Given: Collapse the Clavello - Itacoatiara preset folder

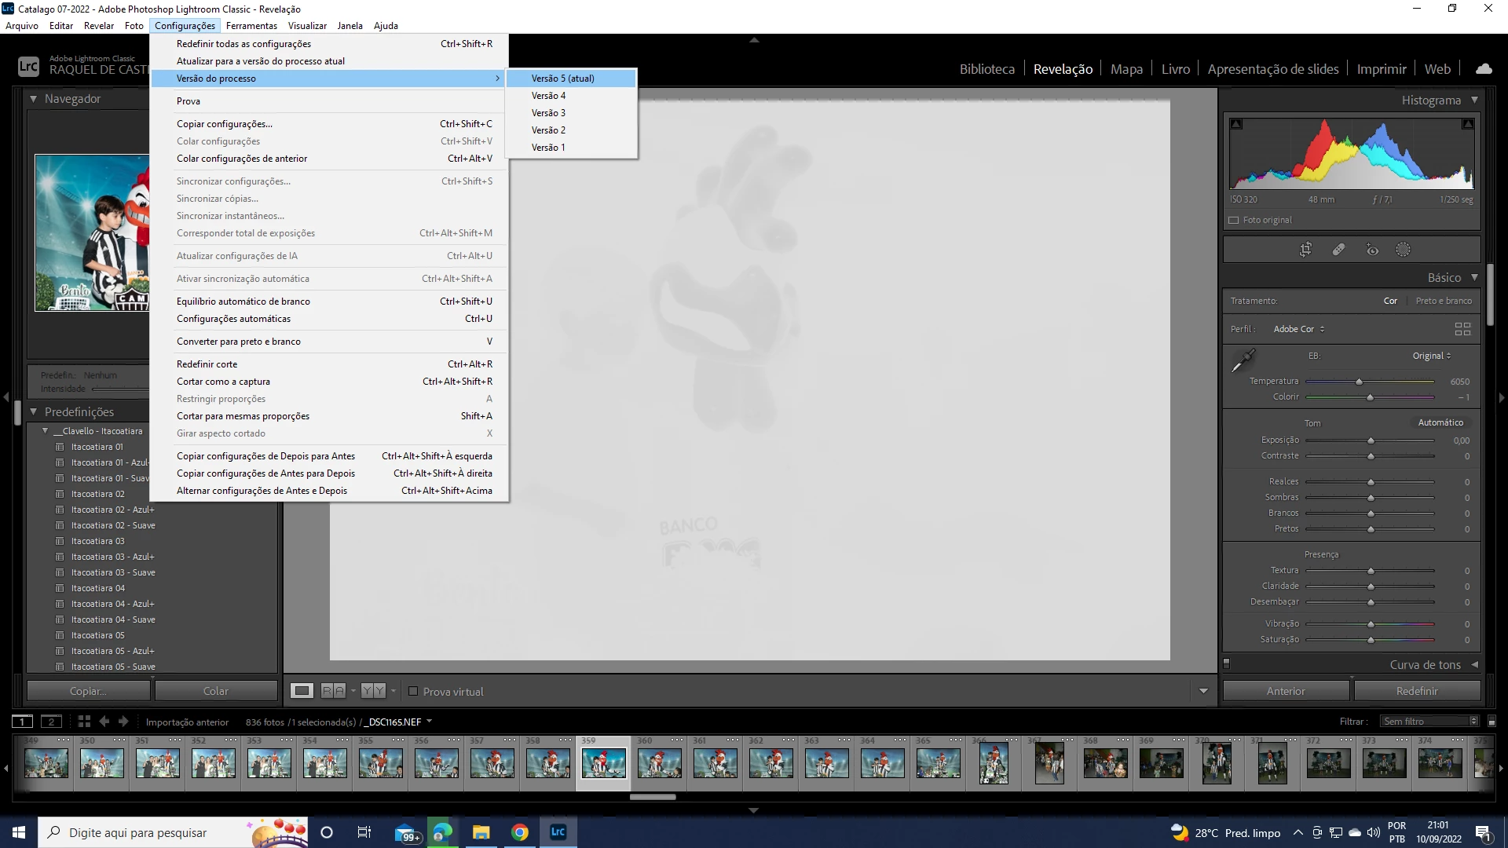Looking at the screenshot, I should [46, 431].
